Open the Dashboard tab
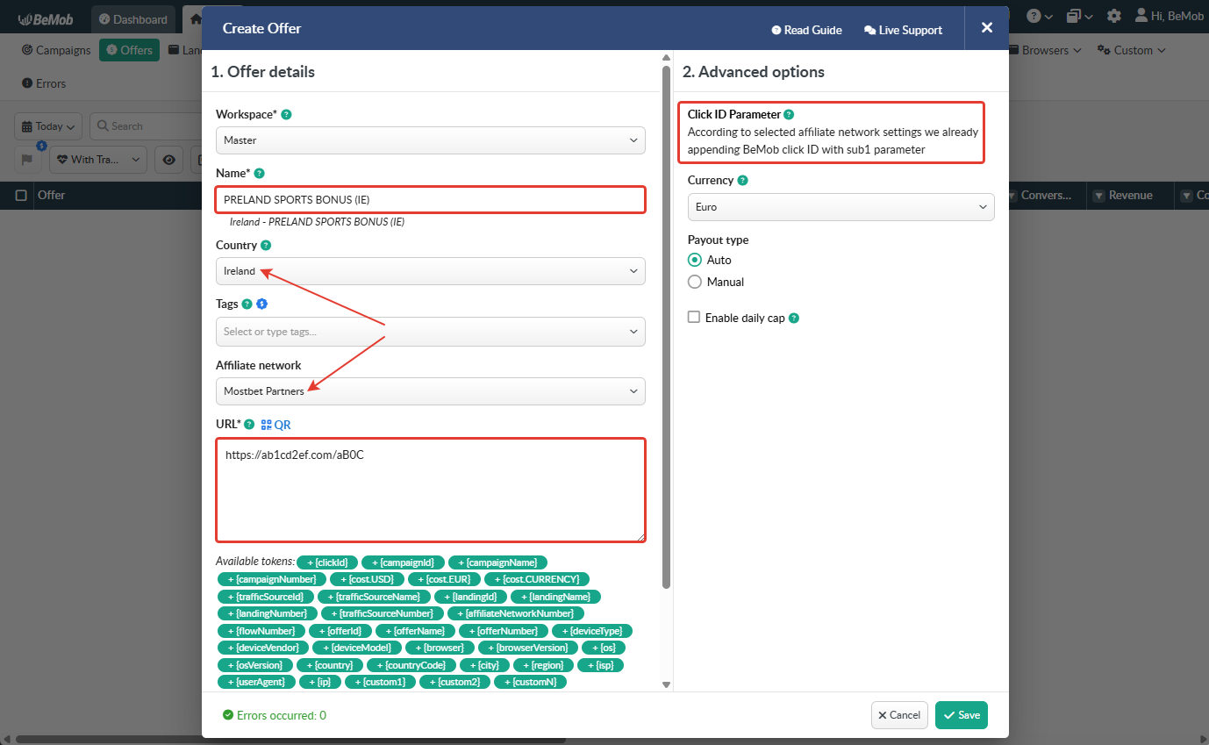 click(132, 18)
